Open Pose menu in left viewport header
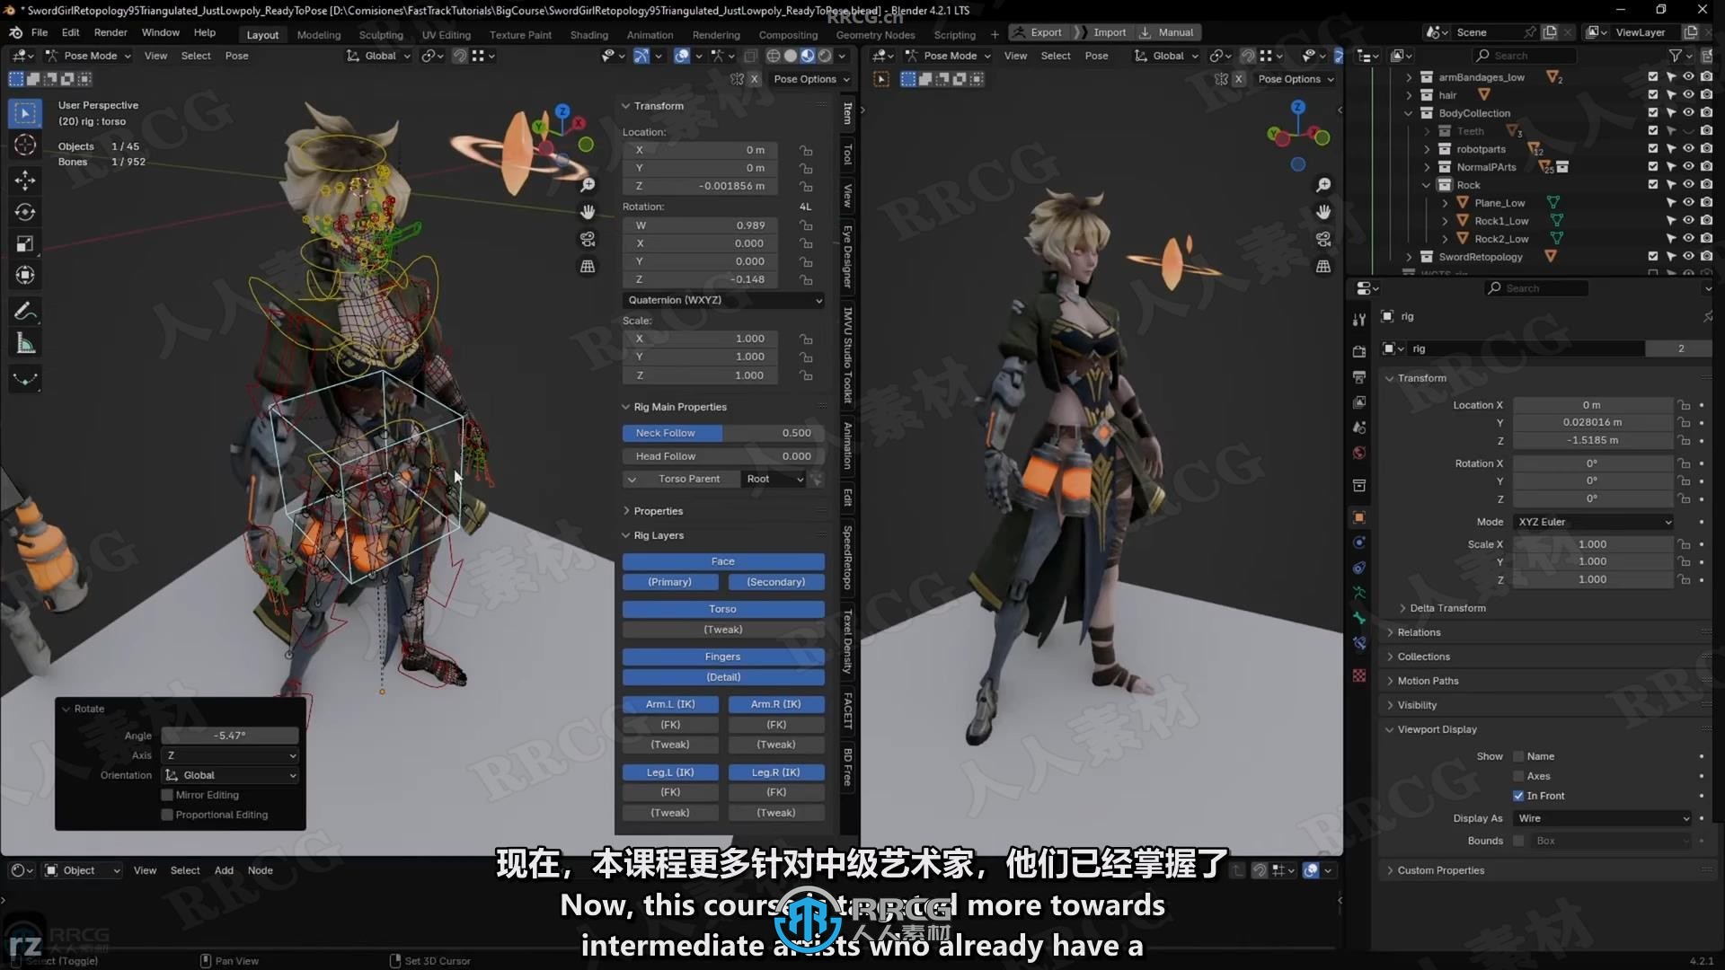This screenshot has width=1725, height=970. pos(236,56)
